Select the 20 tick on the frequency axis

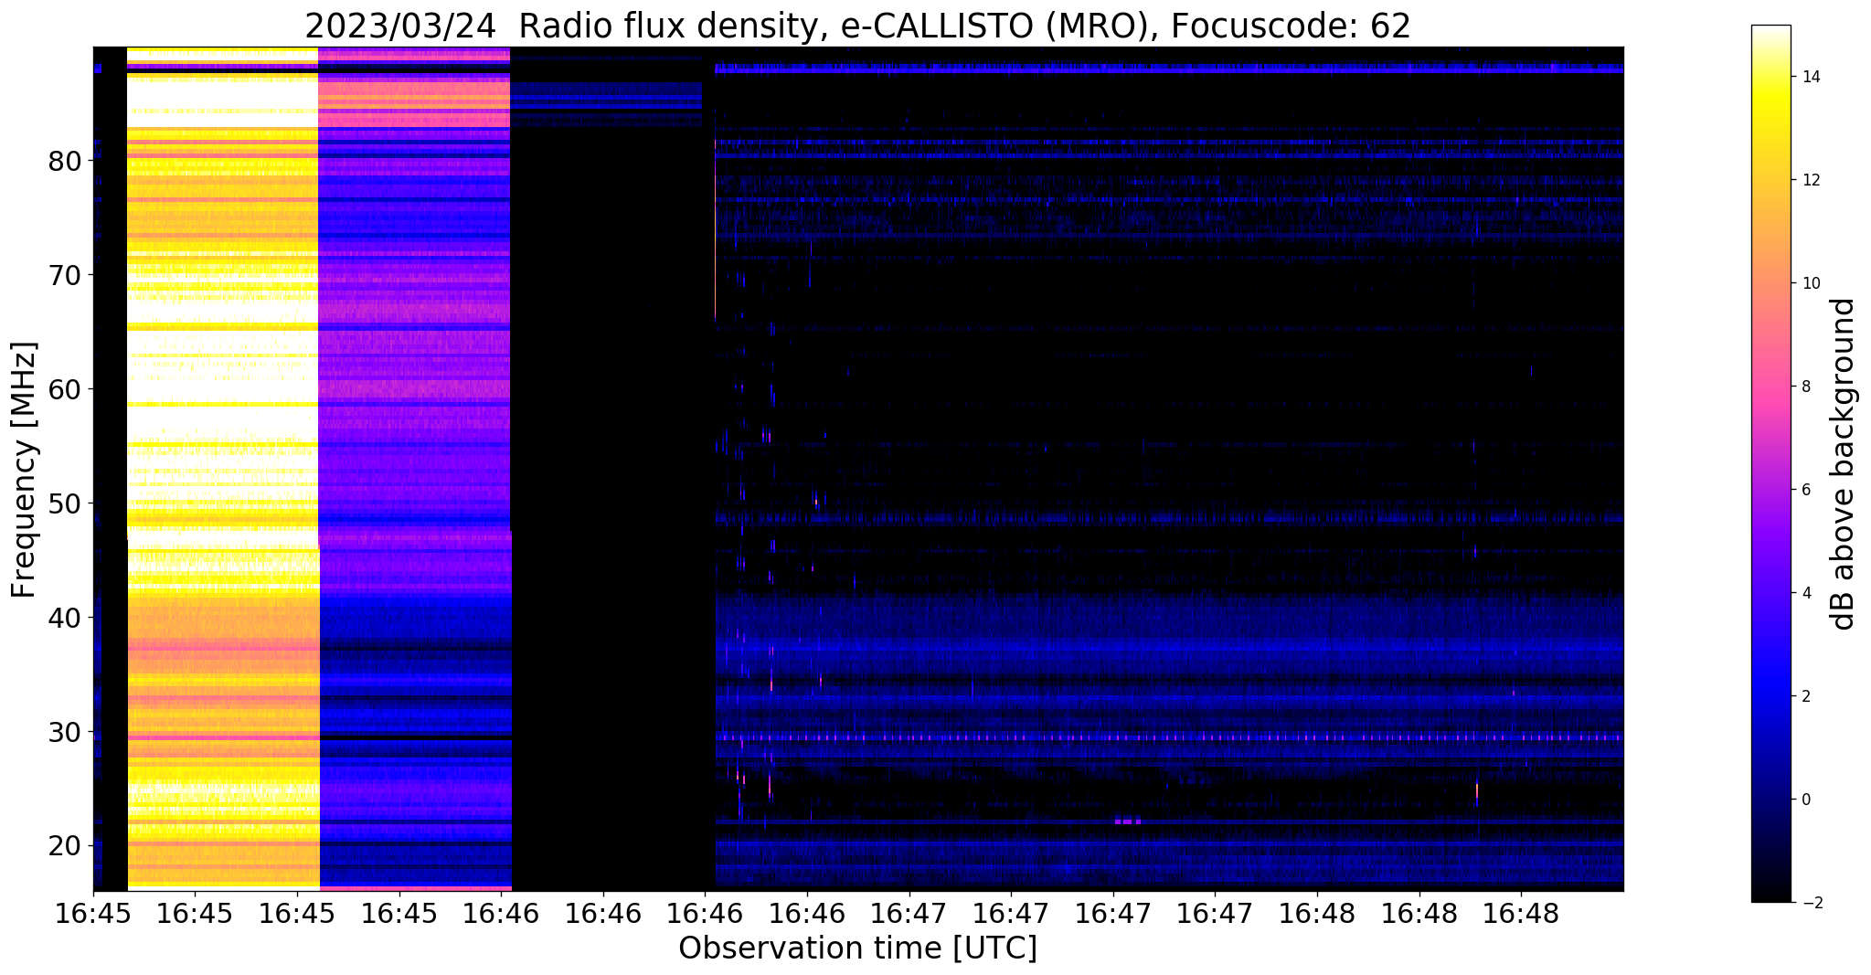click(66, 846)
